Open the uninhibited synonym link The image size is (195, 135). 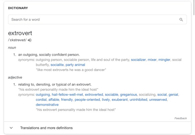137,100
